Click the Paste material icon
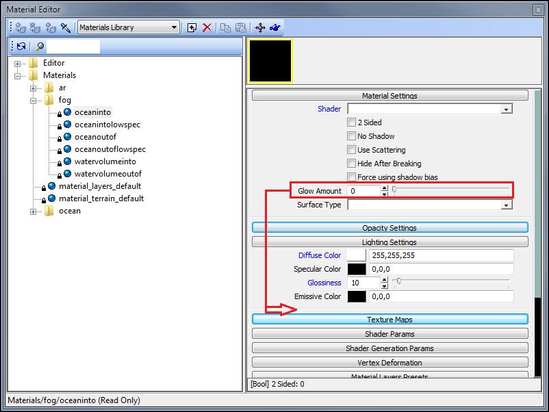The image size is (549, 412). [x=240, y=27]
